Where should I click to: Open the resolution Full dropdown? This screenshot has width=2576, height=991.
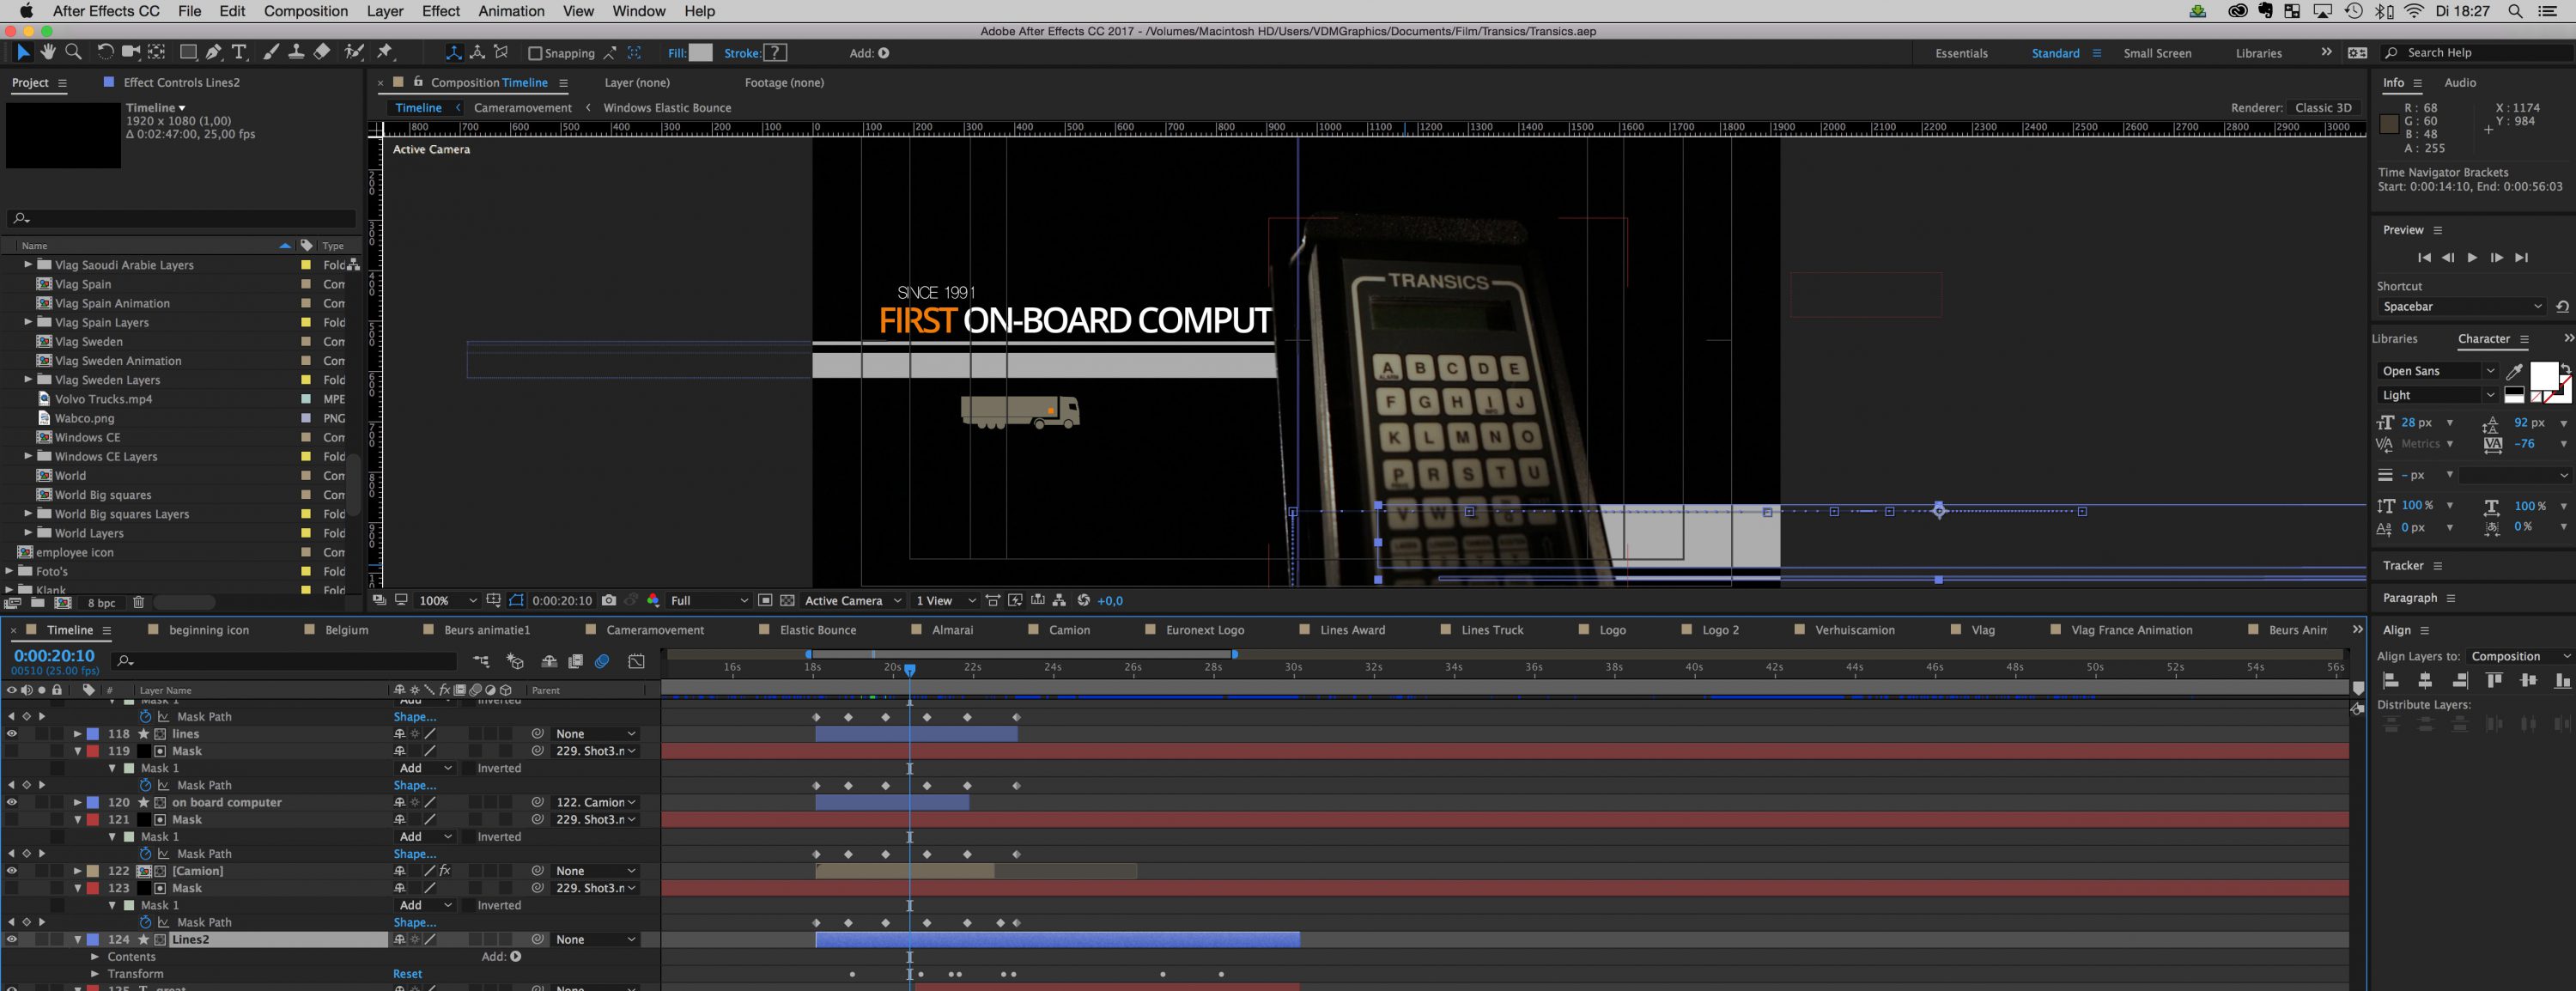coord(709,600)
